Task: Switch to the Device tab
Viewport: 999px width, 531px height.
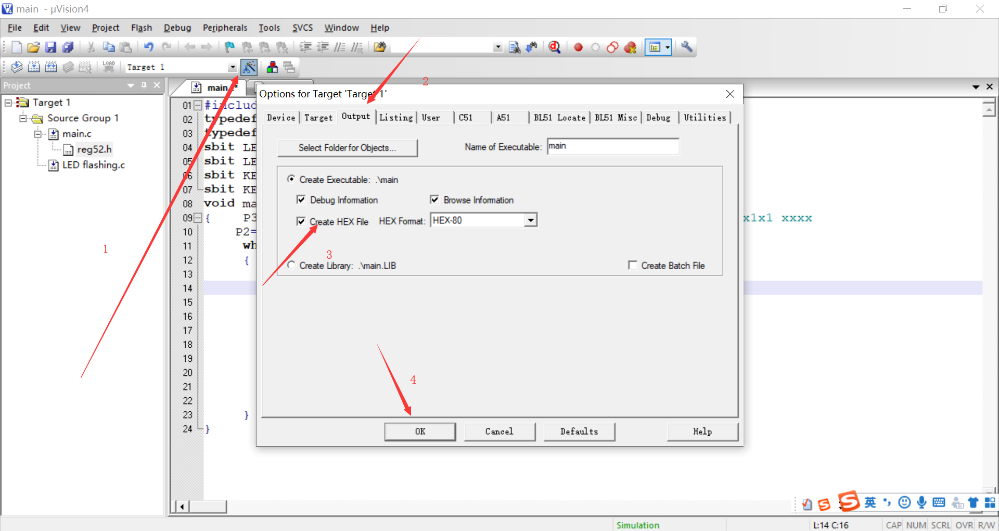Action: point(281,118)
